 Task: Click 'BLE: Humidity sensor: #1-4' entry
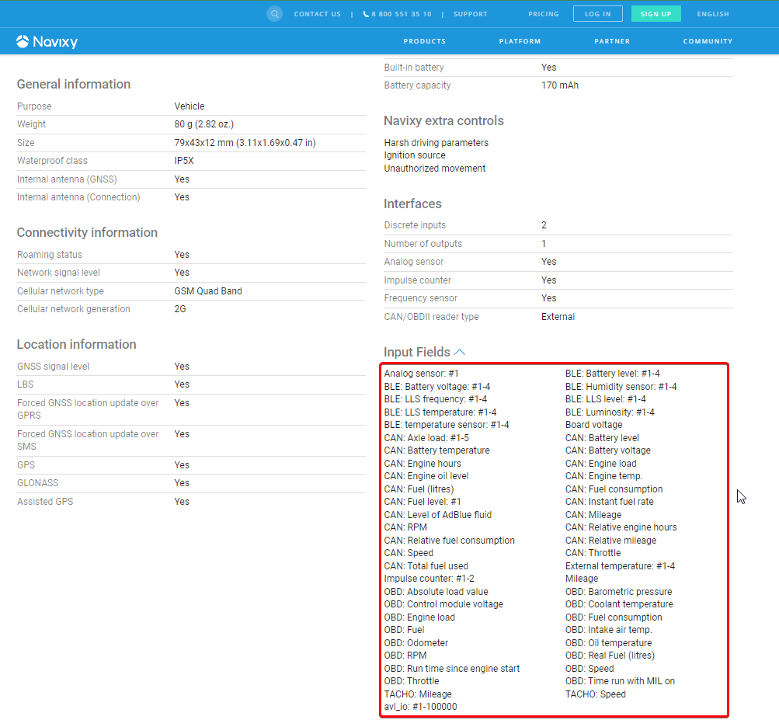pos(621,387)
